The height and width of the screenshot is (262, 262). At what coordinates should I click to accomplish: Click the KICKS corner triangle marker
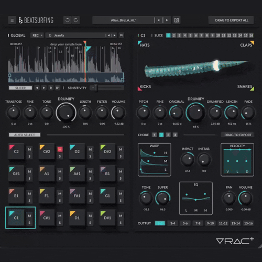139,89
